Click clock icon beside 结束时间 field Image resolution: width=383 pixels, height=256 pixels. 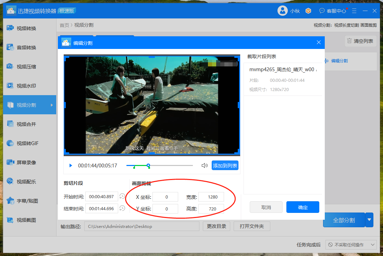pos(122,208)
